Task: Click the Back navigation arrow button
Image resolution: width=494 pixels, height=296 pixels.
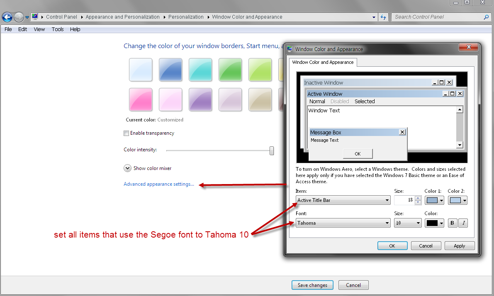Action: (x=7, y=17)
